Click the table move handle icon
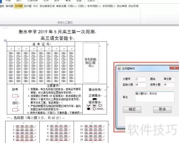 [5, 40]
